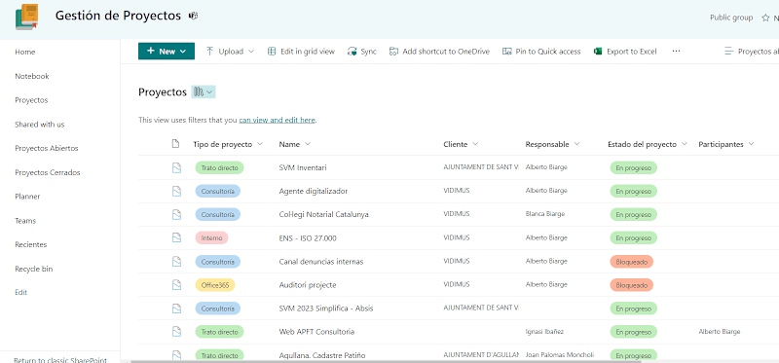Click the Add shortcut to OneDrive icon
The image size is (779, 363).
(393, 52)
